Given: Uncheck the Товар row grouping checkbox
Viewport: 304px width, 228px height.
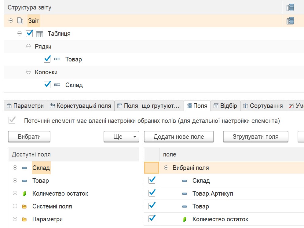Looking at the screenshot, I should coord(47,59).
